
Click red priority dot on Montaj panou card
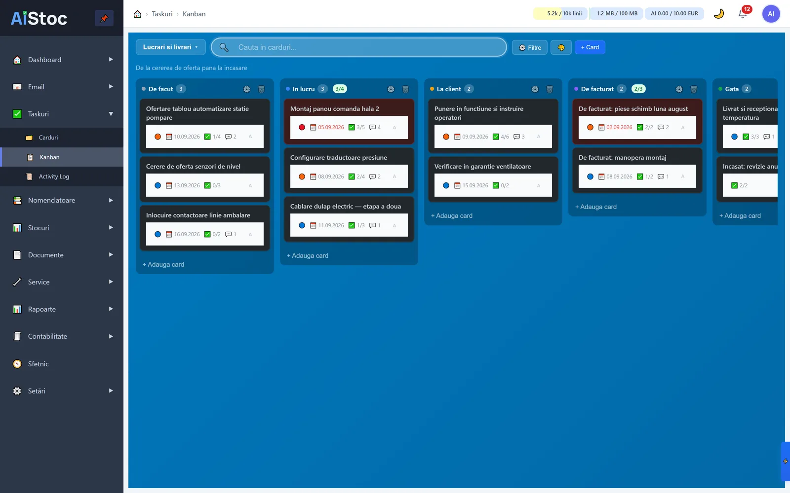[x=302, y=127]
